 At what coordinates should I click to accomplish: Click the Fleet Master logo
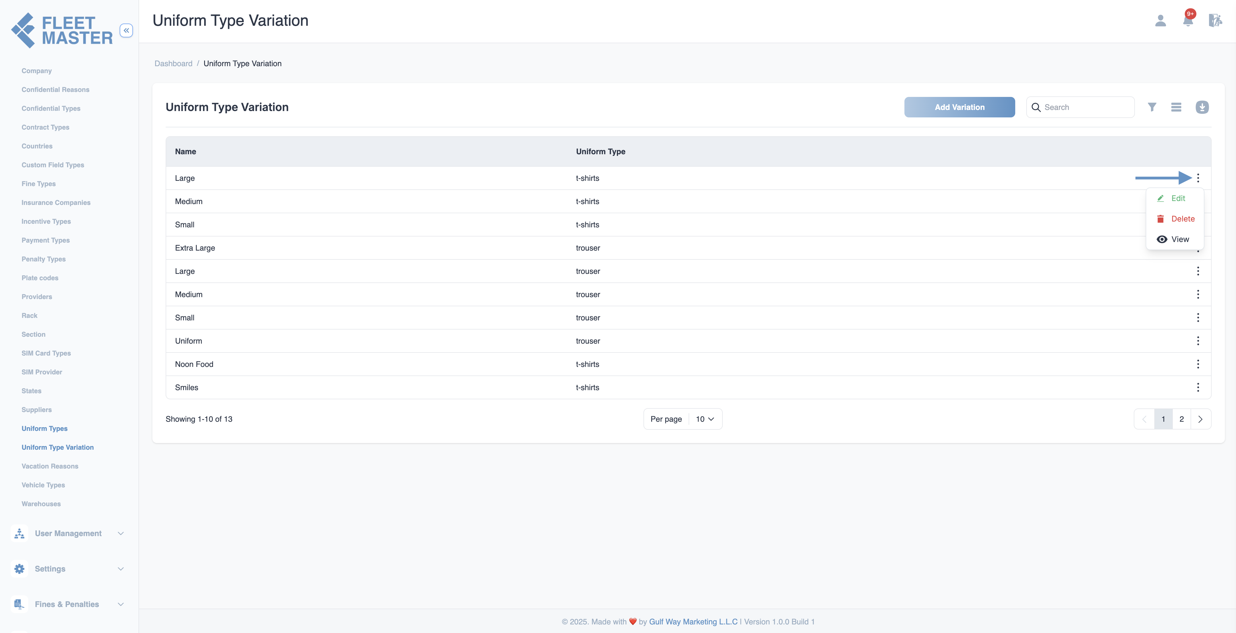(x=62, y=30)
